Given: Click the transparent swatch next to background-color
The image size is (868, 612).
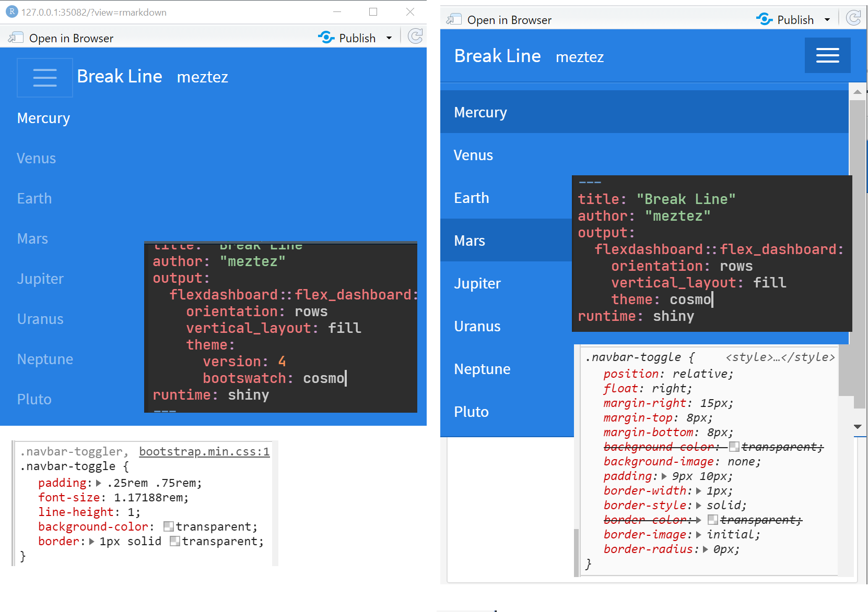Looking at the screenshot, I should point(168,526).
